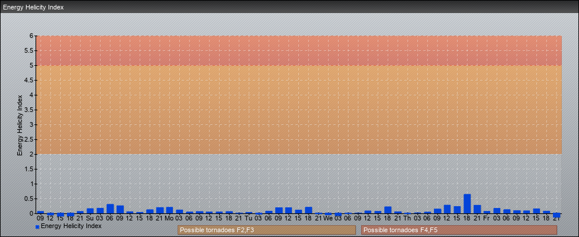
Task: Click the We day label on x-axis
Action: [x=328, y=218]
